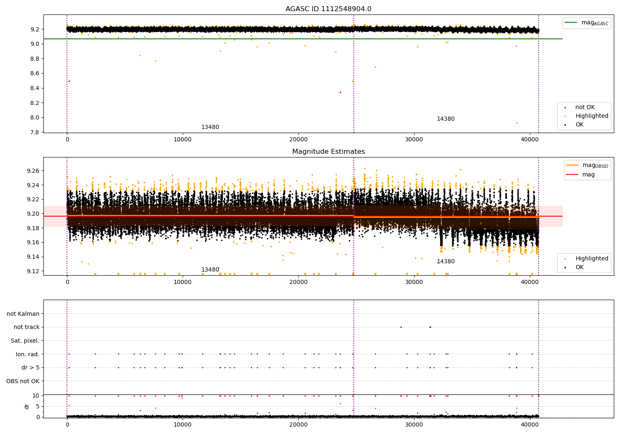Image resolution: width=620 pixels, height=434 pixels.
Task: Click the 13480 OBSID label in top plot
Action: tap(210, 127)
